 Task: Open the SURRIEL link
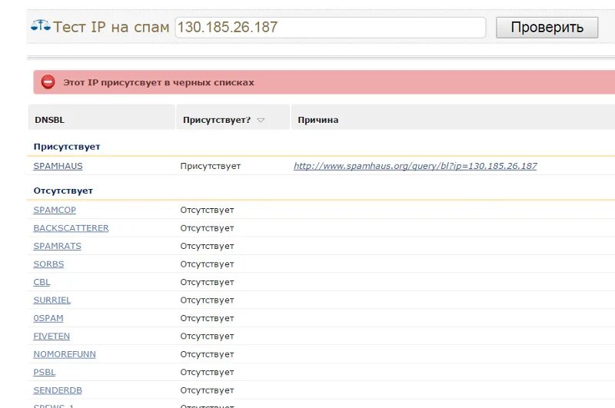[x=52, y=300]
